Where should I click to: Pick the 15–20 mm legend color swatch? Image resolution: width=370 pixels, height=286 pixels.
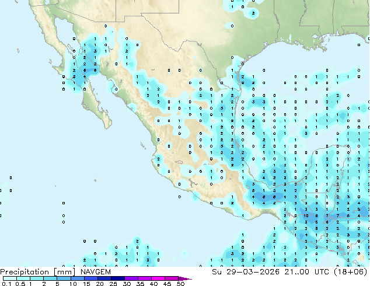[x=90, y=278]
